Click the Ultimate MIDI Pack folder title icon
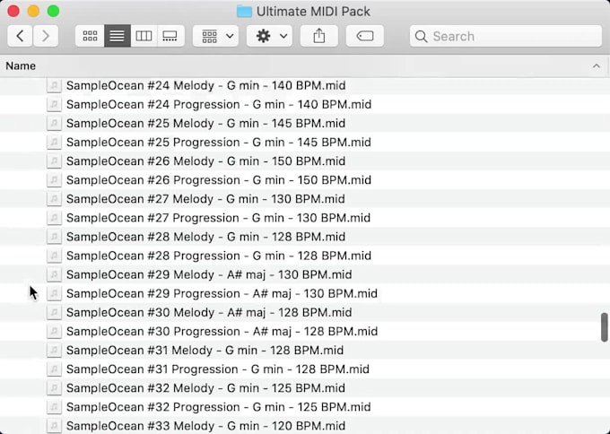Viewport: 610px width, 434px height. (244, 12)
